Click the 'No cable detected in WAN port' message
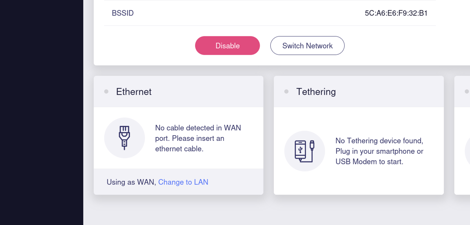The width and height of the screenshot is (470, 225). [x=198, y=138]
